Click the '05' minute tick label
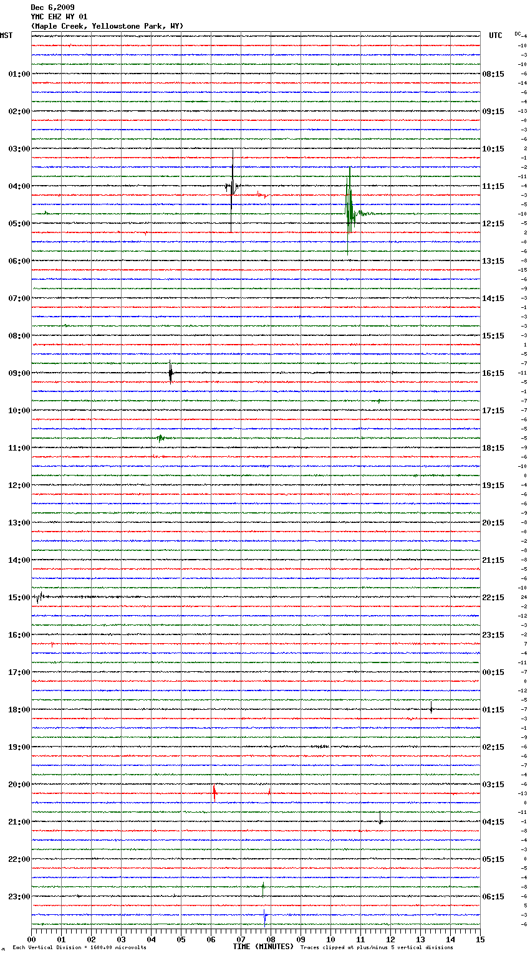 (181, 939)
